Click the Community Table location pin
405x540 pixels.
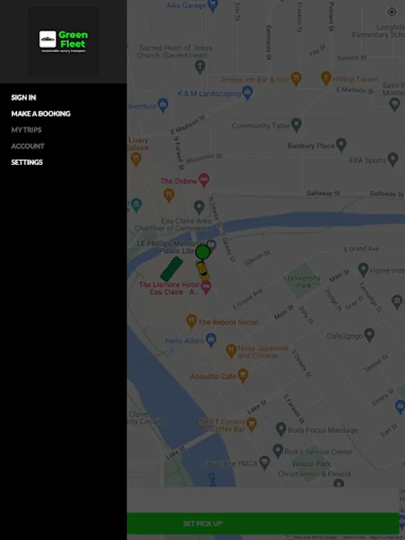click(x=296, y=125)
